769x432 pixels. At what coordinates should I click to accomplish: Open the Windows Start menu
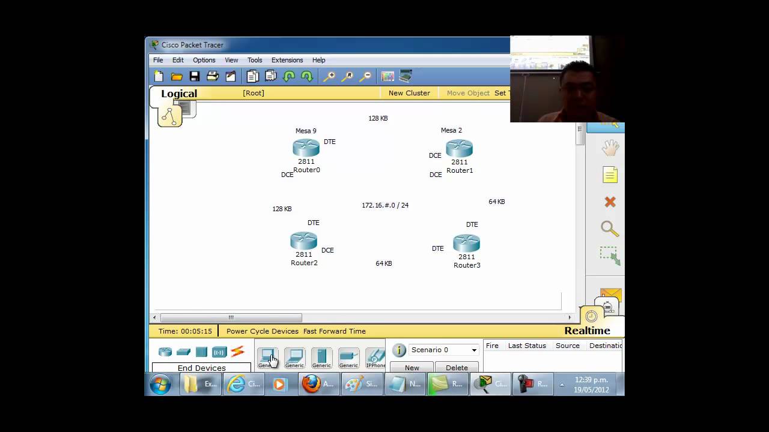click(160, 384)
